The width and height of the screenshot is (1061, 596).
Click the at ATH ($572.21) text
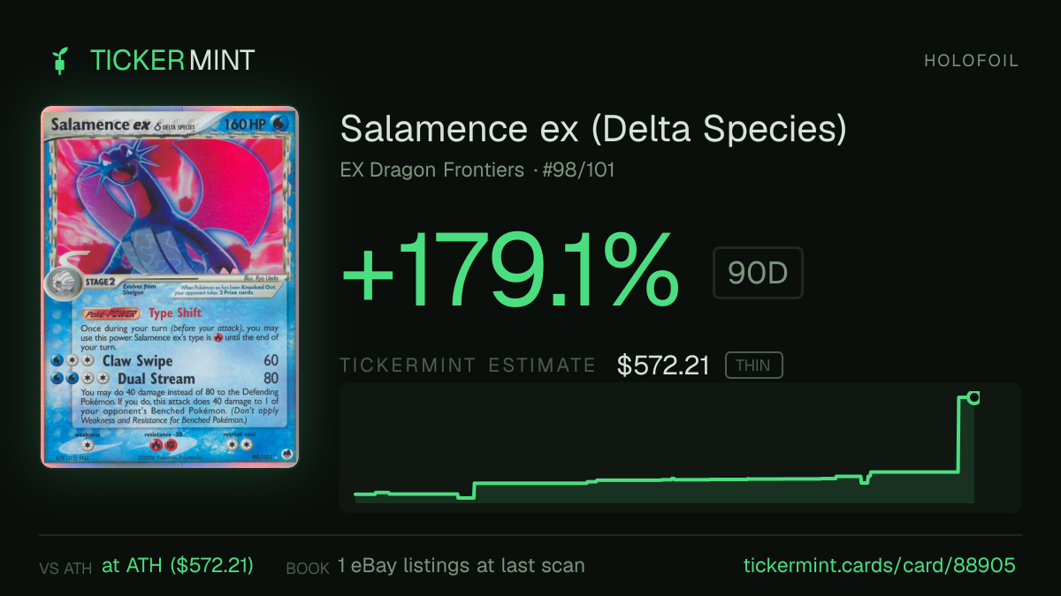pos(178,565)
